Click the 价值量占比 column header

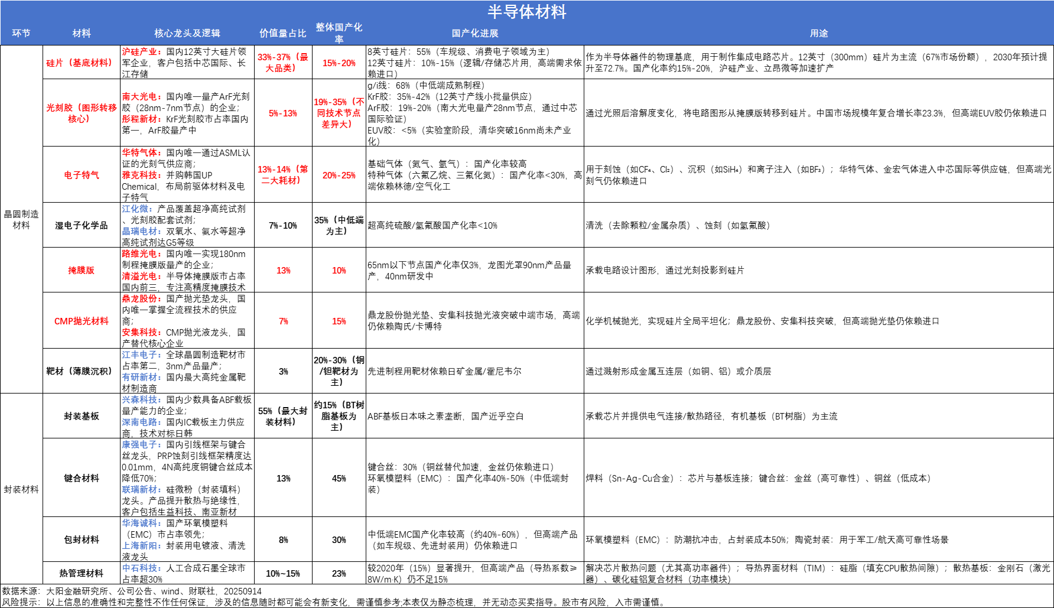[x=283, y=33]
